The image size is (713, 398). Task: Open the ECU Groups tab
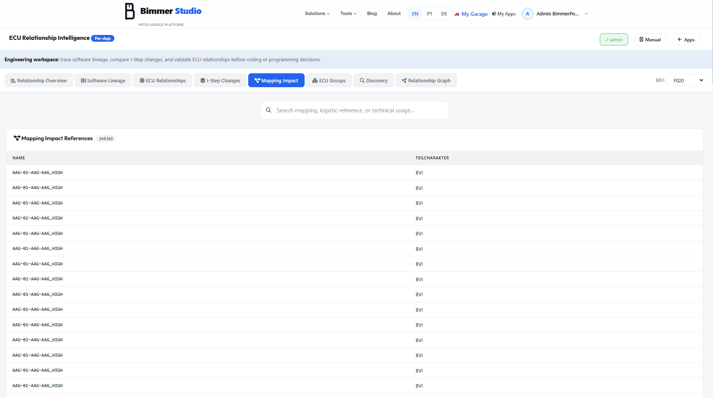point(329,80)
